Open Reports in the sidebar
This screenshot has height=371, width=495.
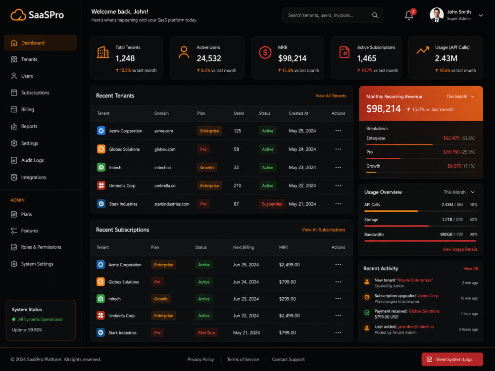[x=41, y=126]
